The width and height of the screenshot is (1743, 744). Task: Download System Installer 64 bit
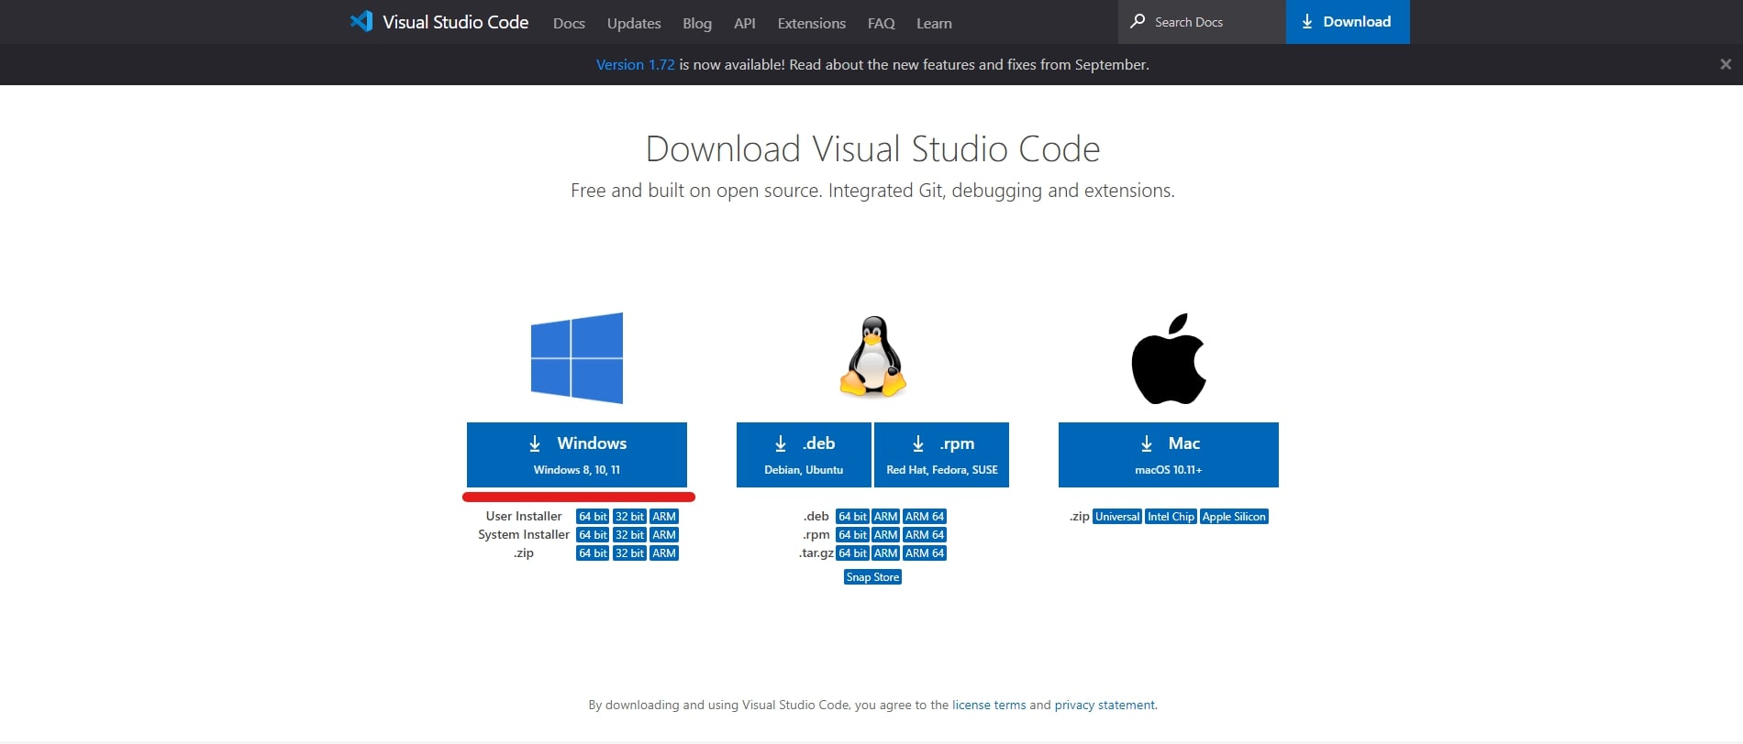tap(593, 535)
